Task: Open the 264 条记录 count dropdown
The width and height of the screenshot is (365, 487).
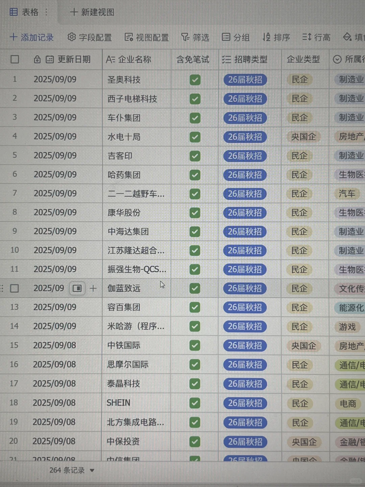Action: pyautogui.click(x=72, y=470)
